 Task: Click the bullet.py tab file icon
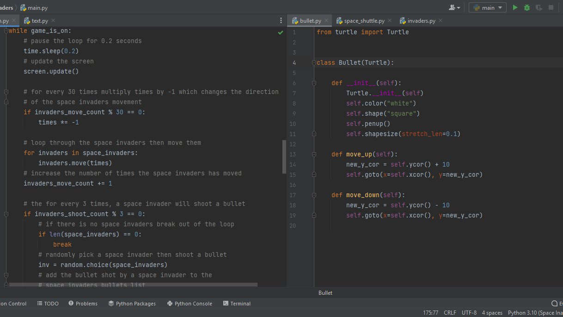click(294, 20)
